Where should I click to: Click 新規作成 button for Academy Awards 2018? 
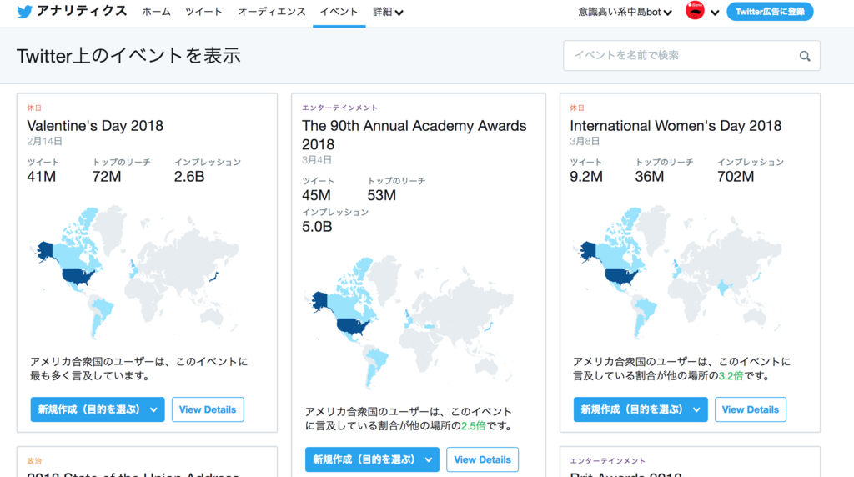coord(372,459)
